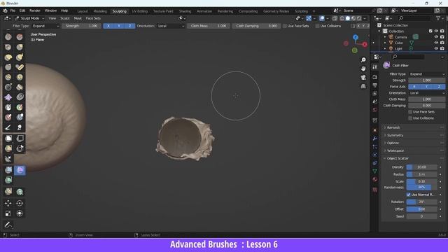
Task: Open Filter Type Expand dropdown in properties
Action: point(427,74)
